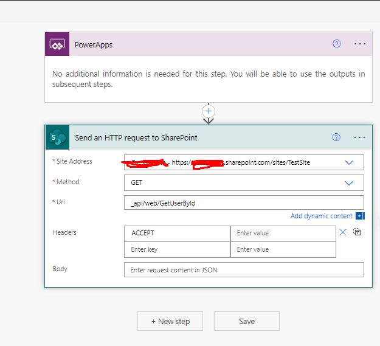Click the PowerApps trigger icon
380x346 pixels.
tap(57, 44)
